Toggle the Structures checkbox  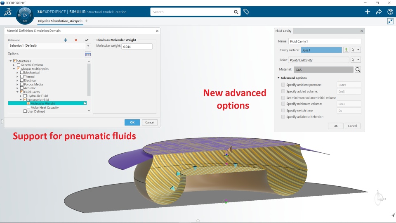pos(15,61)
